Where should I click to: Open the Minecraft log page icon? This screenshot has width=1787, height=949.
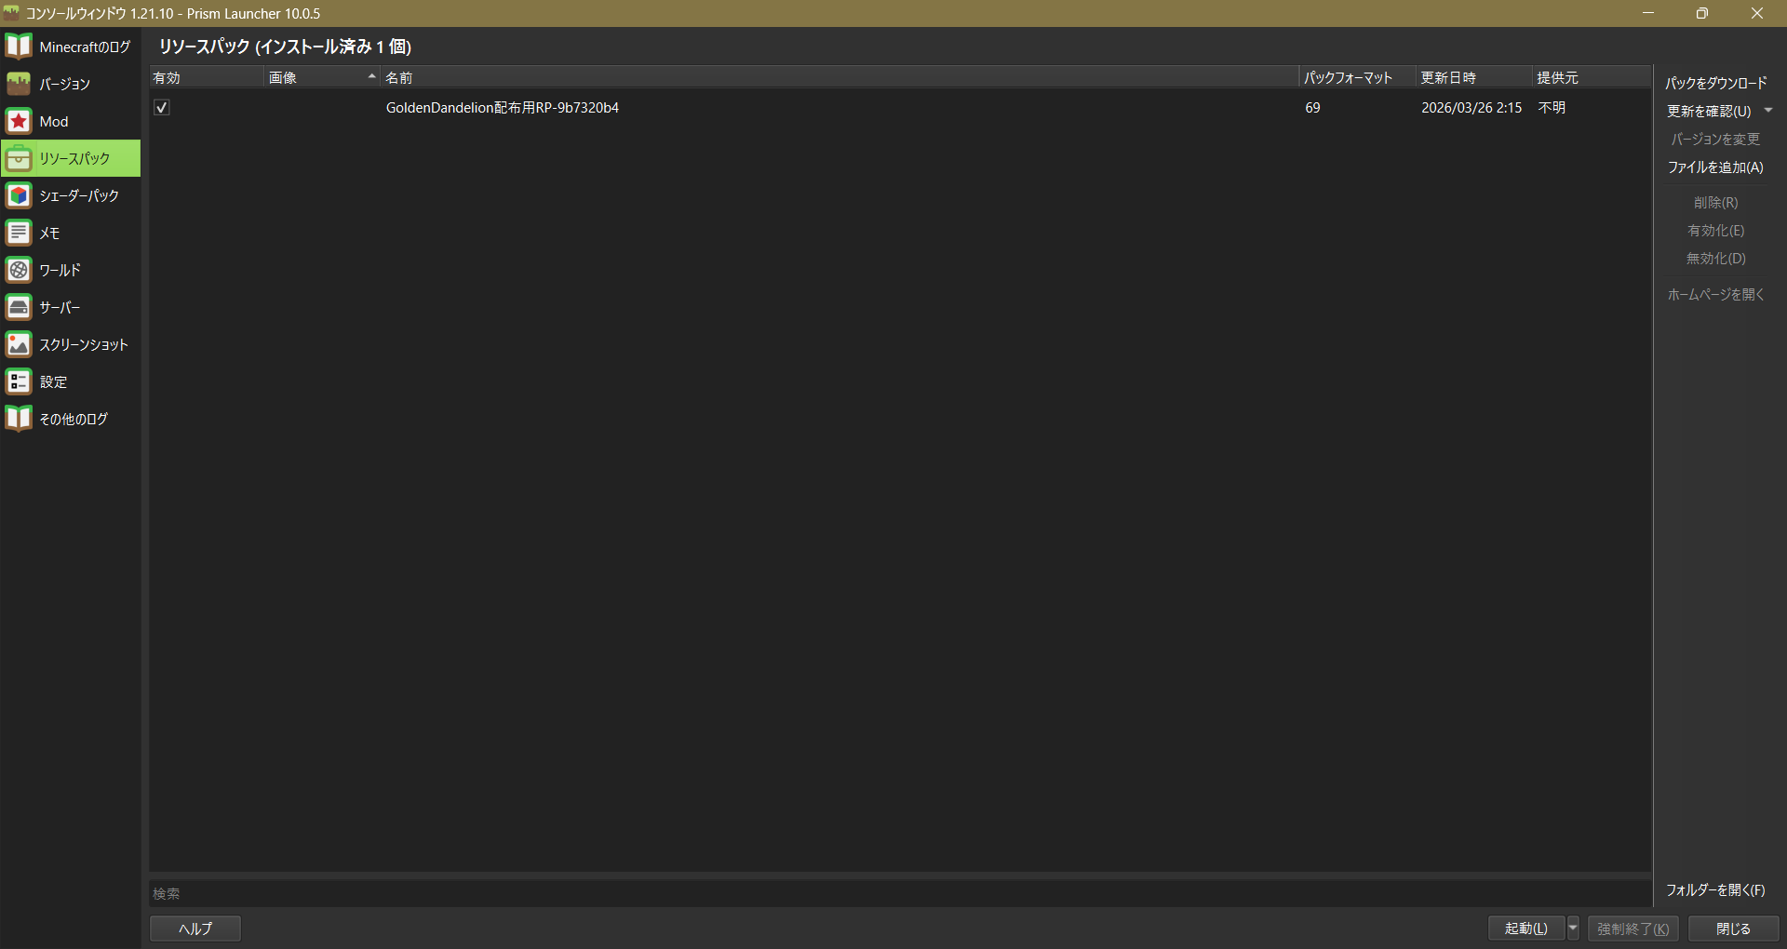click(19, 47)
